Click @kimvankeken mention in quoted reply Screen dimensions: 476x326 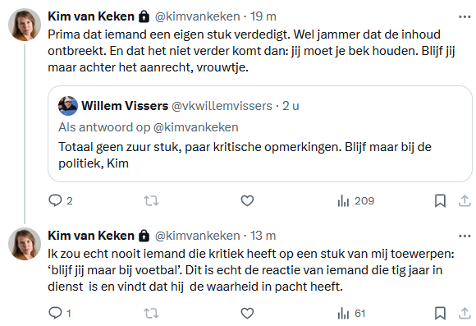pyautogui.click(x=196, y=127)
